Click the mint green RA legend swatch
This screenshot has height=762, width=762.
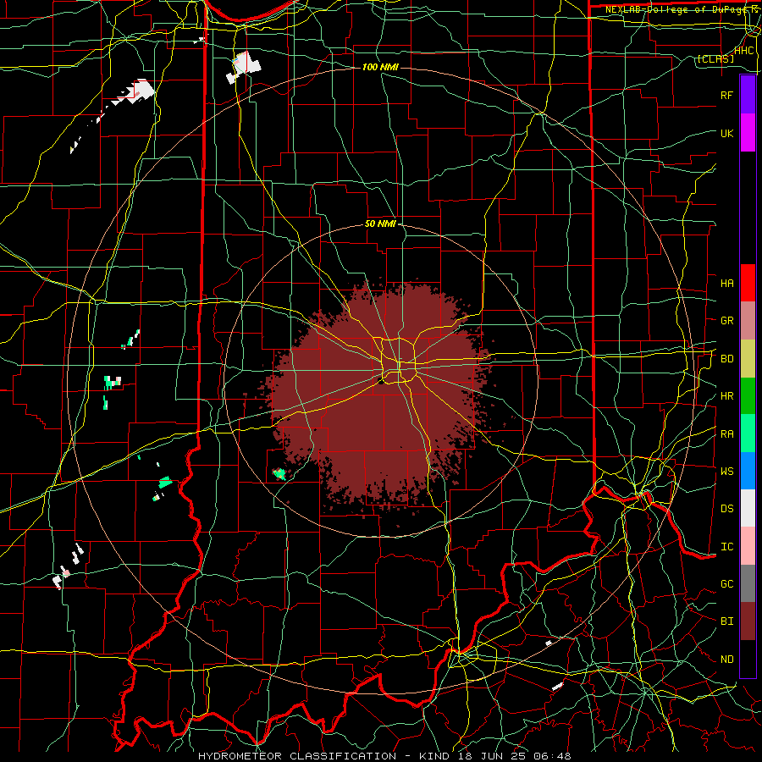coord(748,433)
